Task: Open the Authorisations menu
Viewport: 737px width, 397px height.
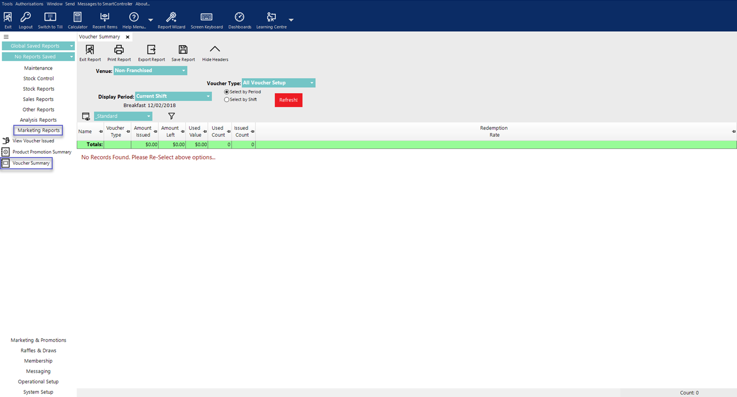Action: 29,4
